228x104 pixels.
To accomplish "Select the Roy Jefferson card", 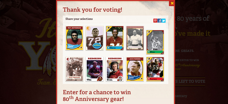I will pyautogui.click(x=74, y=38).
